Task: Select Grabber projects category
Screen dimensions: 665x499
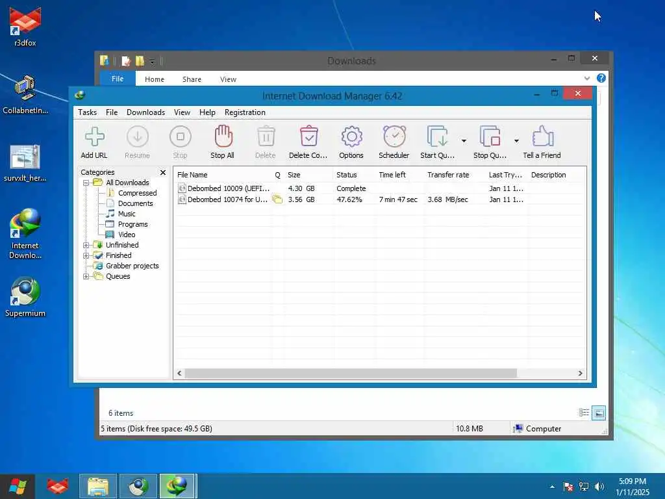Action: tap(132, 266)
